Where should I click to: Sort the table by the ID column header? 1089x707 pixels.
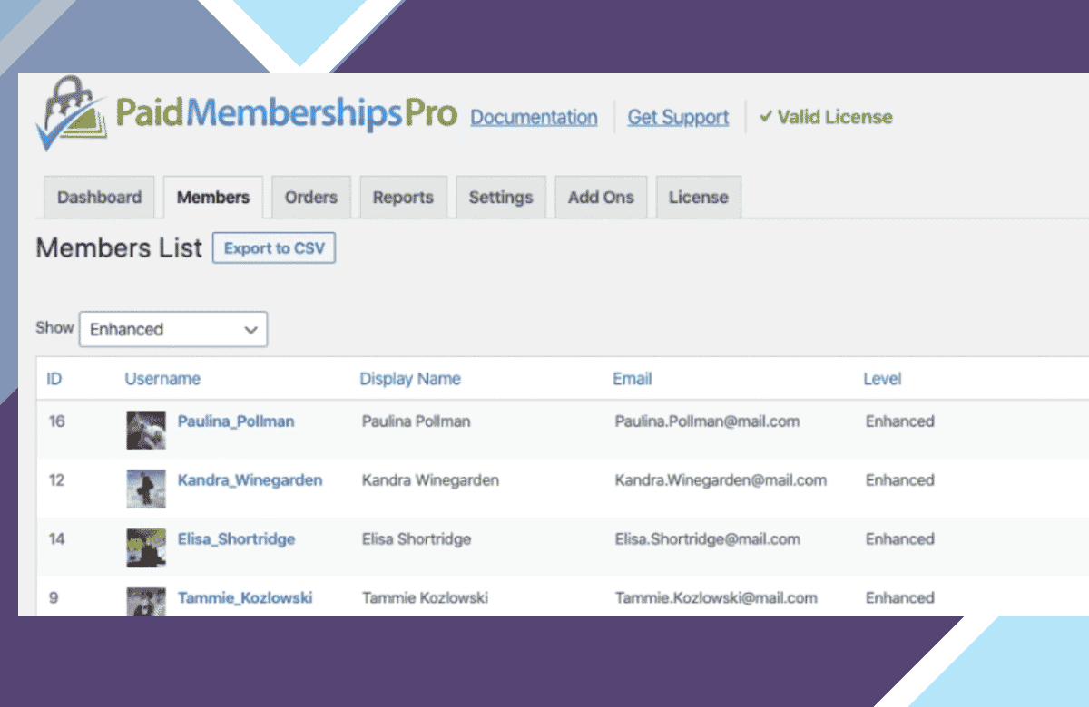click(x=54, y=379)
